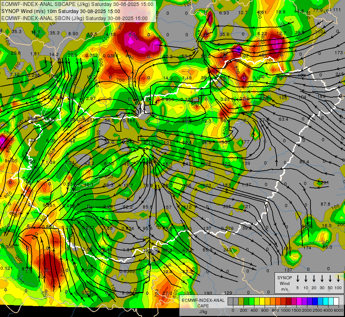Pick the leftmost gray swatch in CAPE scale
345x317 pixels.
230,302
